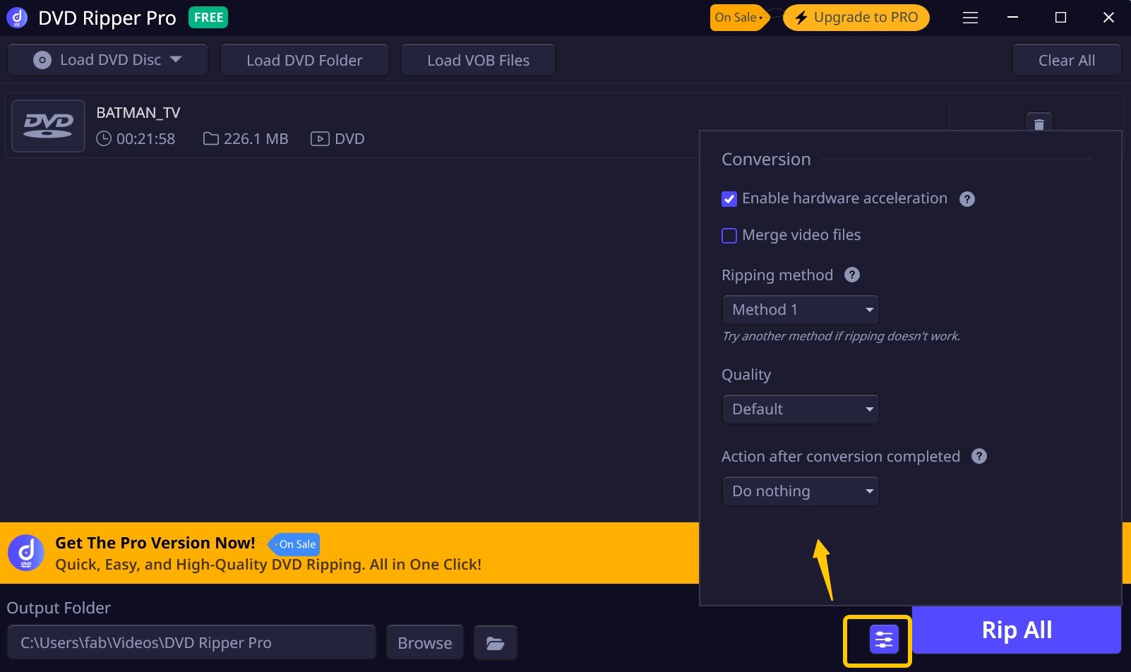
Task: Click the help icon for action after conversion
Action: point(979,456)
